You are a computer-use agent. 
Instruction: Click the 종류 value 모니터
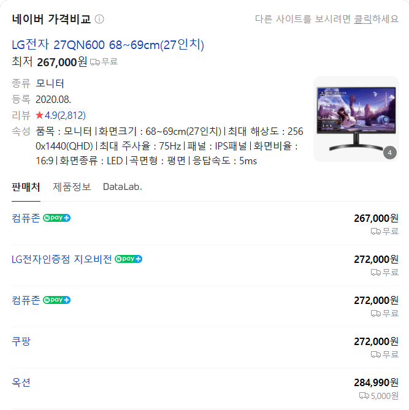(50, 83)
